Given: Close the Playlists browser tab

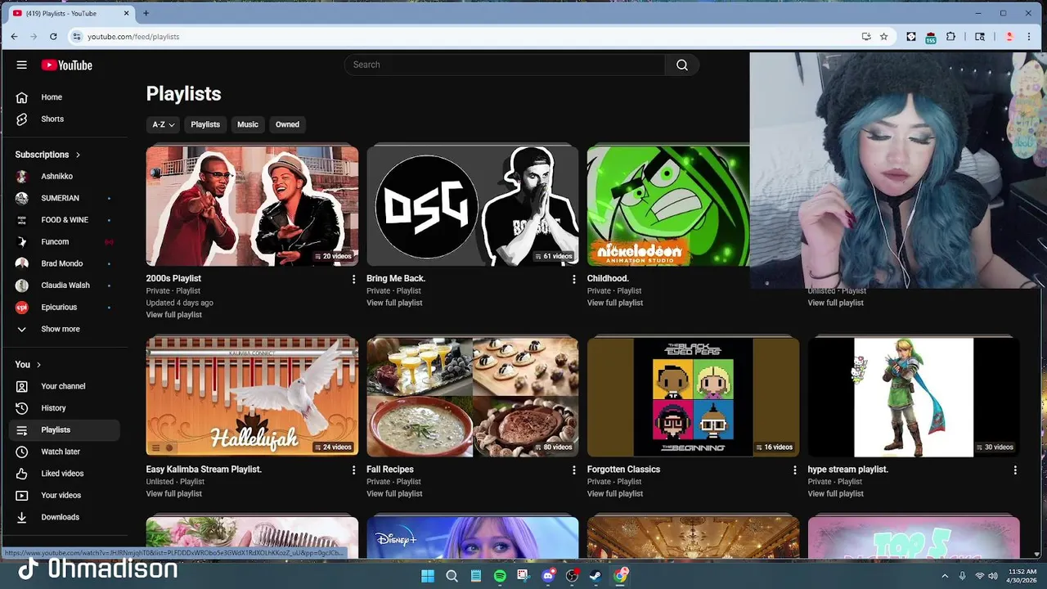Looking at the screenshot, I should pos(127,13).
